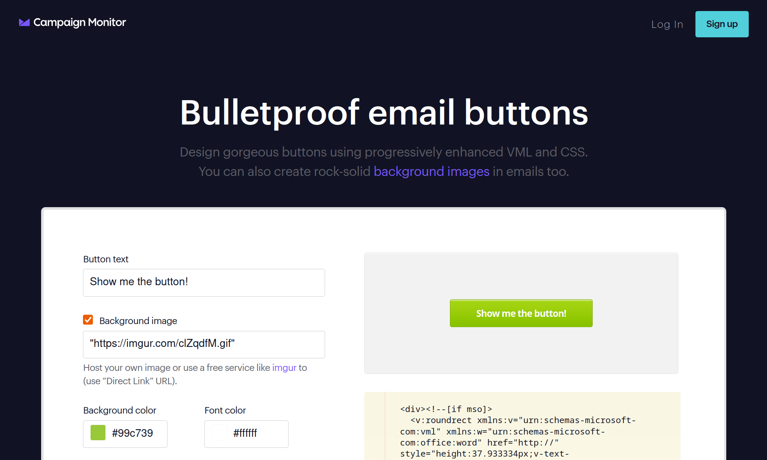
Task: Click the Sign up button
Action: (x=722, y=24)
